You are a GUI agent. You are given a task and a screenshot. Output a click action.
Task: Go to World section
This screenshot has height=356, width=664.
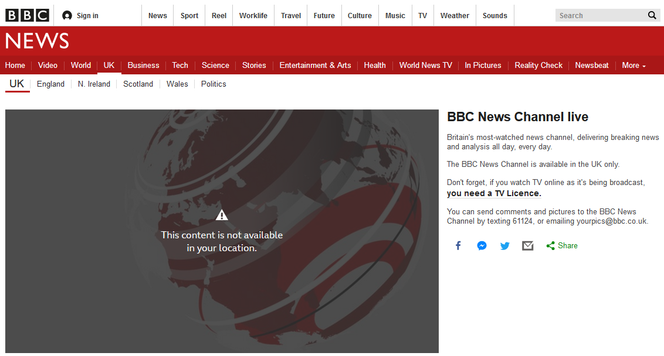[81, 66]
